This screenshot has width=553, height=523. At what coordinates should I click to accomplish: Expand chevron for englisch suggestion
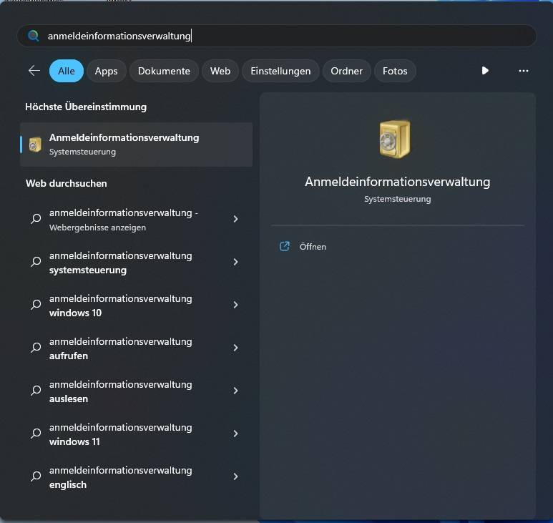pyautogui.click(x=235, y=476)
